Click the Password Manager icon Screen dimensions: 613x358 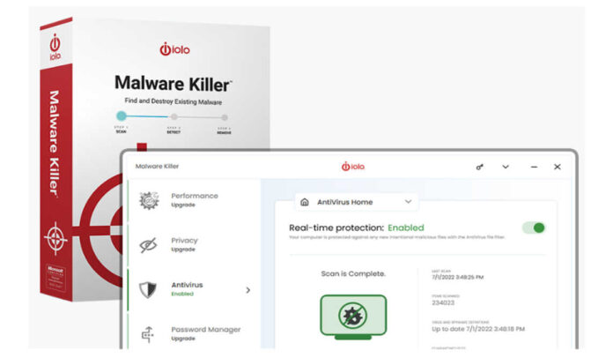(x=147, y=334)
